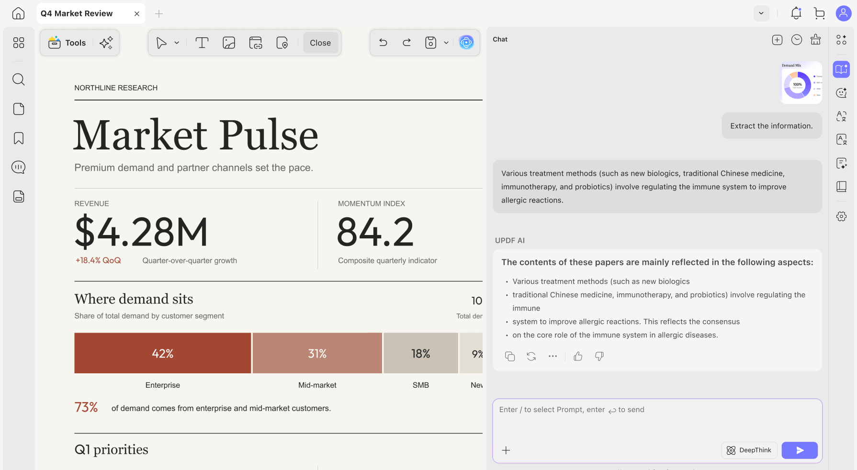This screenshot has height=470, width=857.
Task: Open the AI chat bot face icon
Action: pos(841,93)
